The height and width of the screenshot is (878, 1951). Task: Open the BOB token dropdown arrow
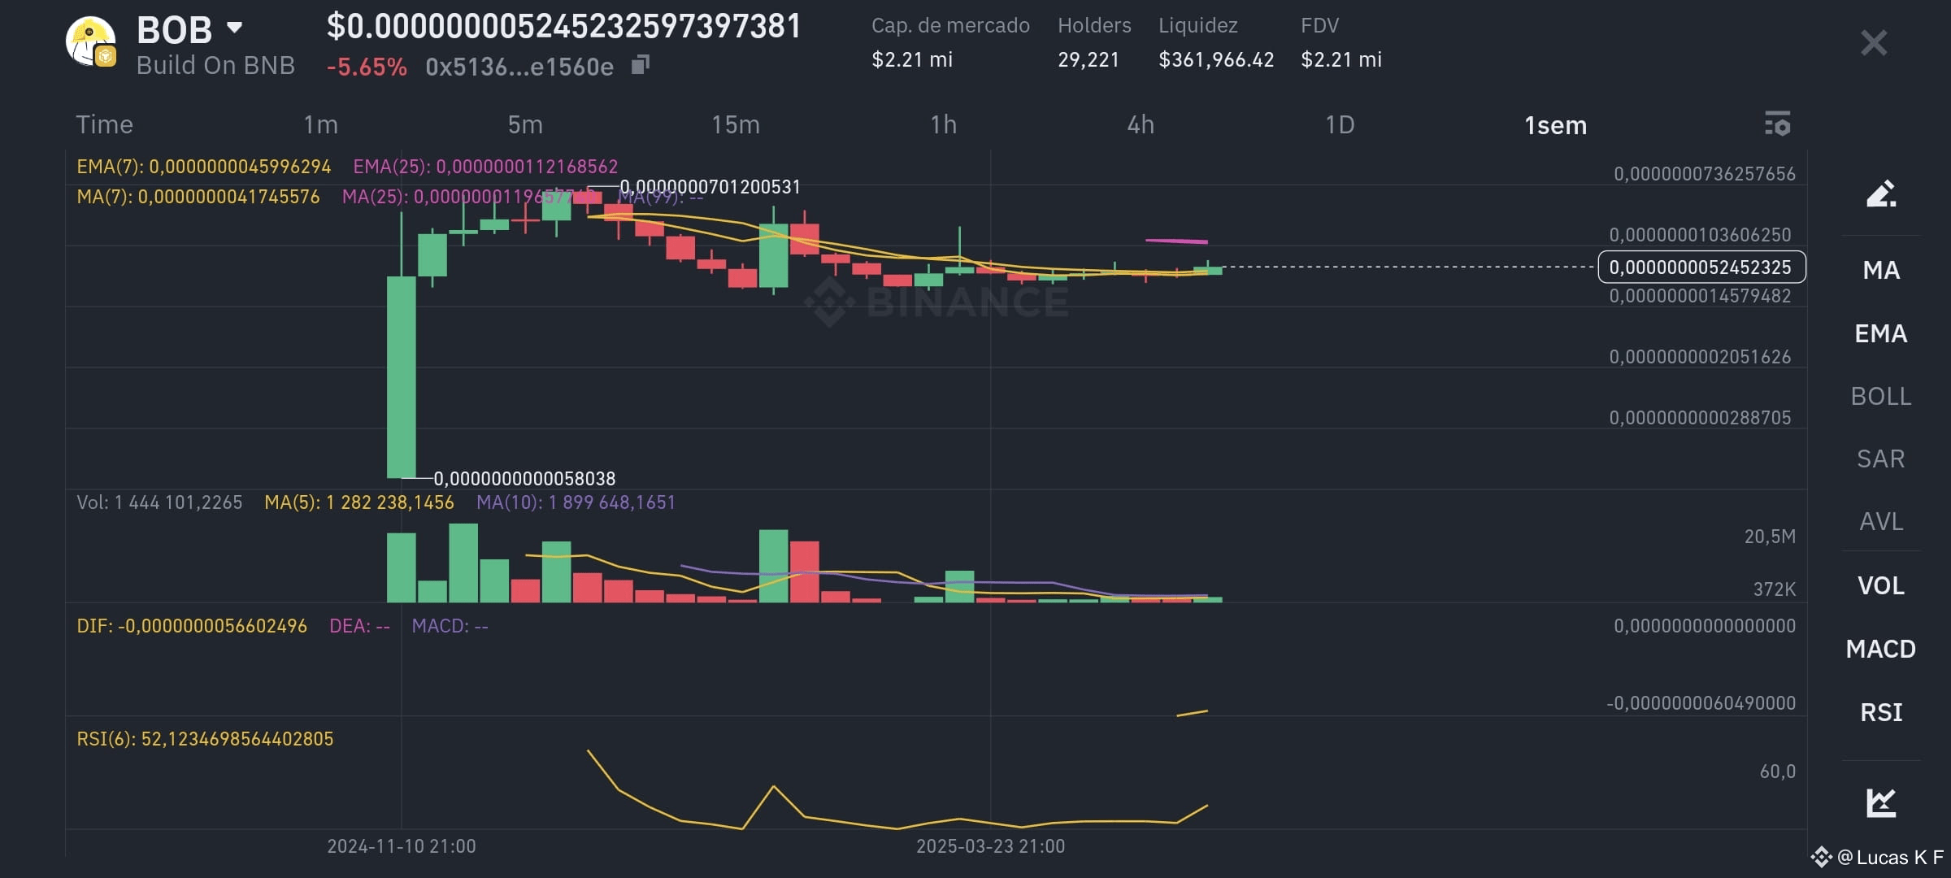tap(234, 28)
